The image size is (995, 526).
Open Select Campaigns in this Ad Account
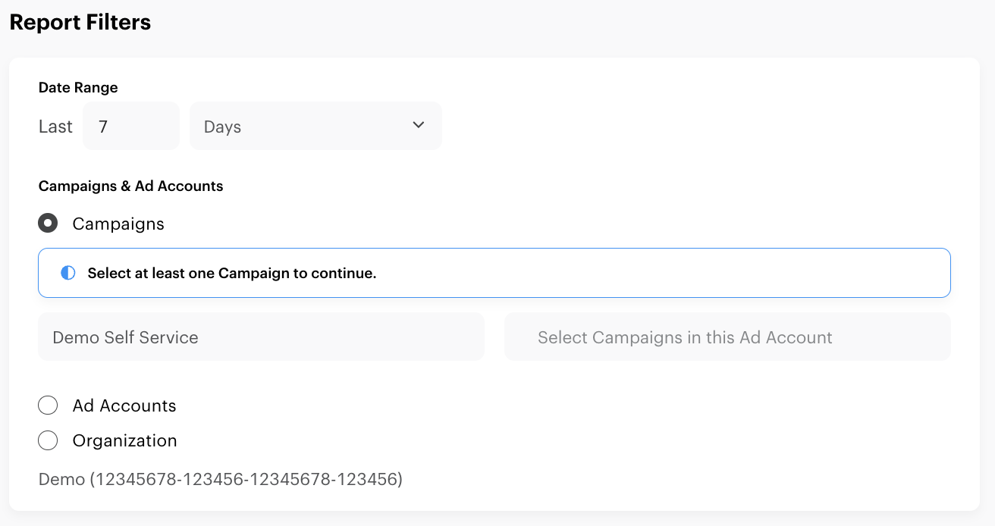(x=727, y=337)
